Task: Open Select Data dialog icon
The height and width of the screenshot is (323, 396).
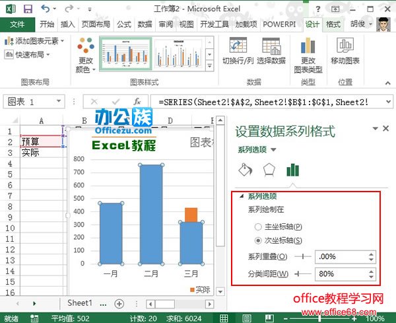Action: tap(271, 46)
